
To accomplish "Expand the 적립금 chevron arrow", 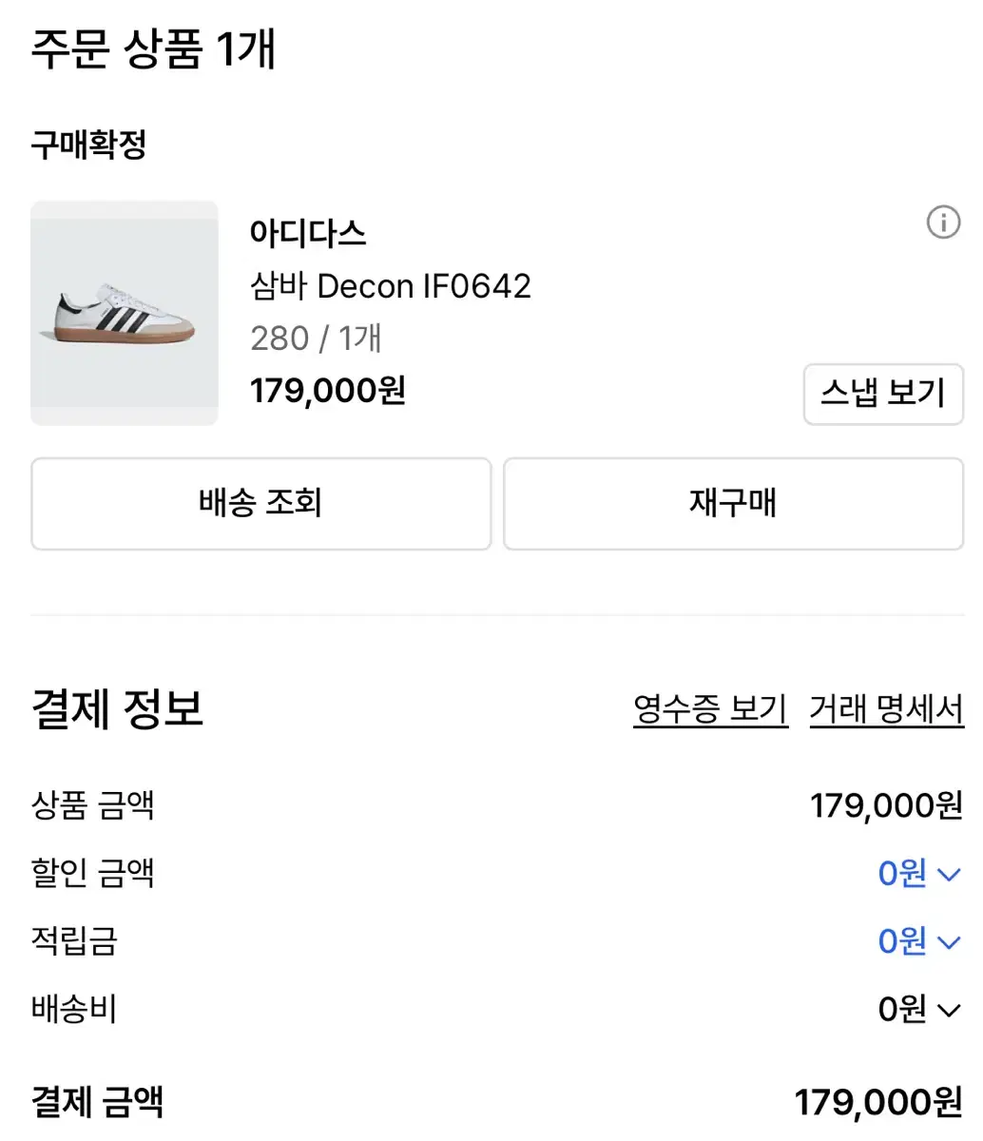I will 949,942.
